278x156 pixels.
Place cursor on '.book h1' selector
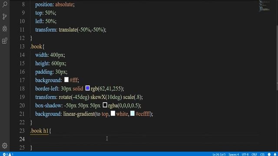[x=39, y=131]
